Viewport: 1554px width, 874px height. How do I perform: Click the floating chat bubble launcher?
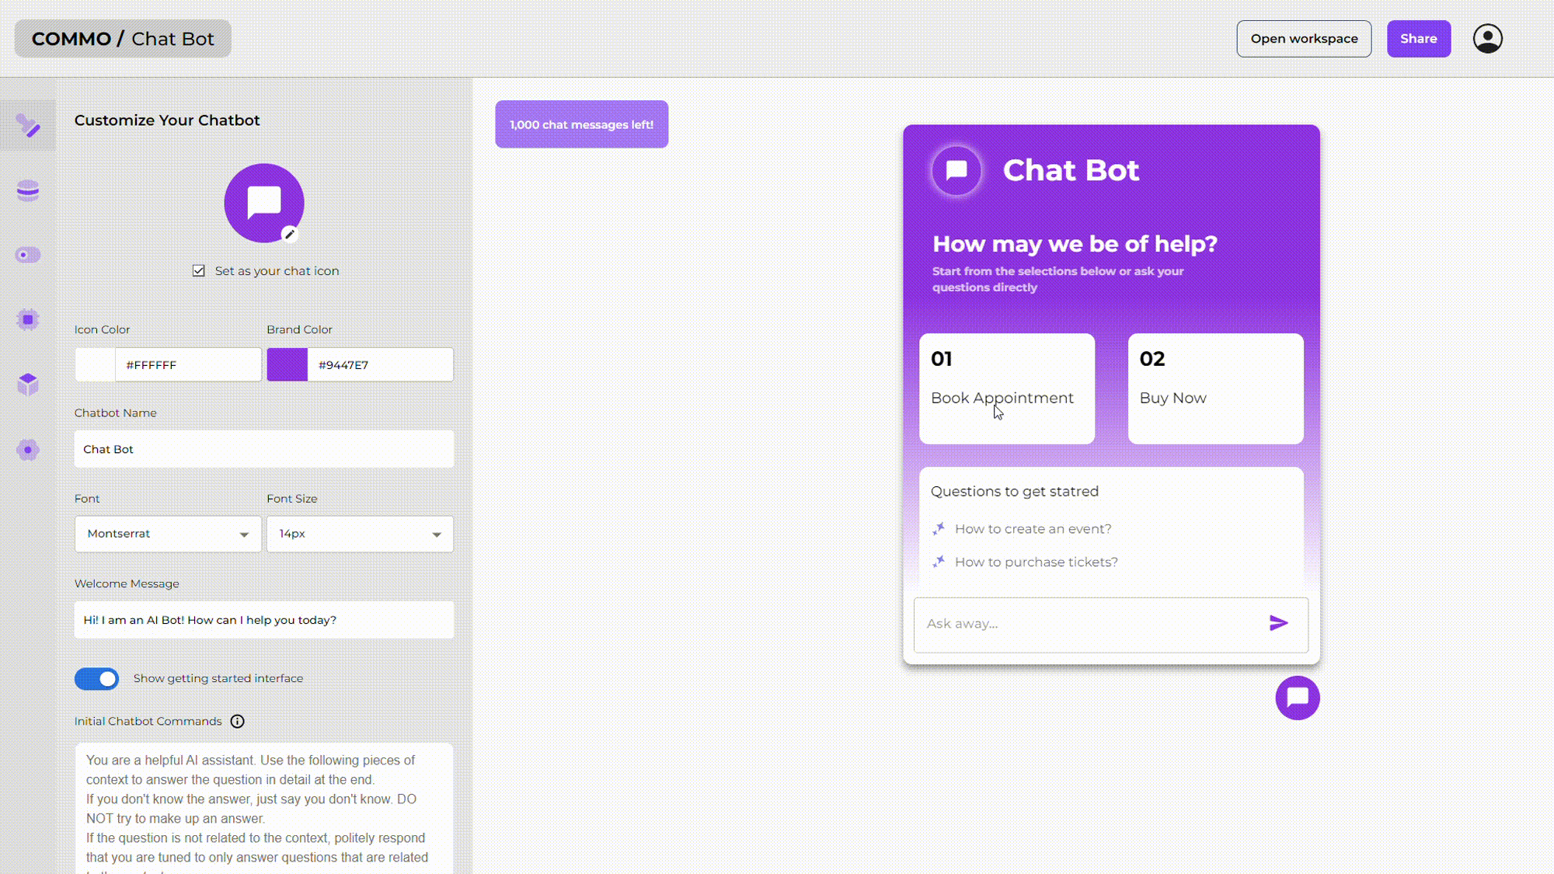click(x=1297, y=698)
